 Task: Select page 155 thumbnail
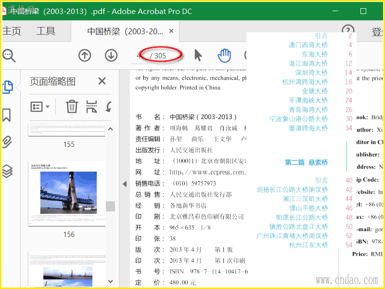coord(67,130)
